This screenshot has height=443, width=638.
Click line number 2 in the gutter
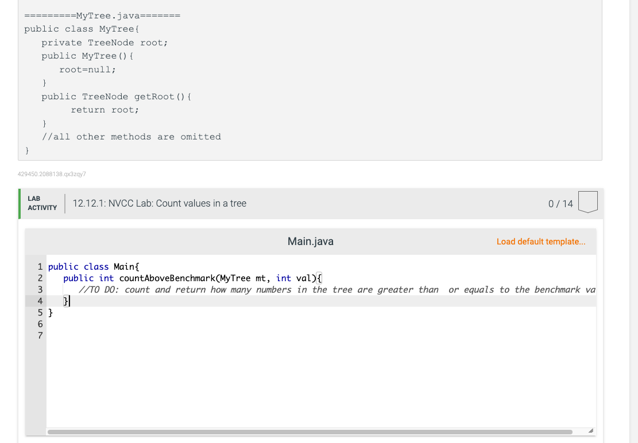click(x=39, y=278)
